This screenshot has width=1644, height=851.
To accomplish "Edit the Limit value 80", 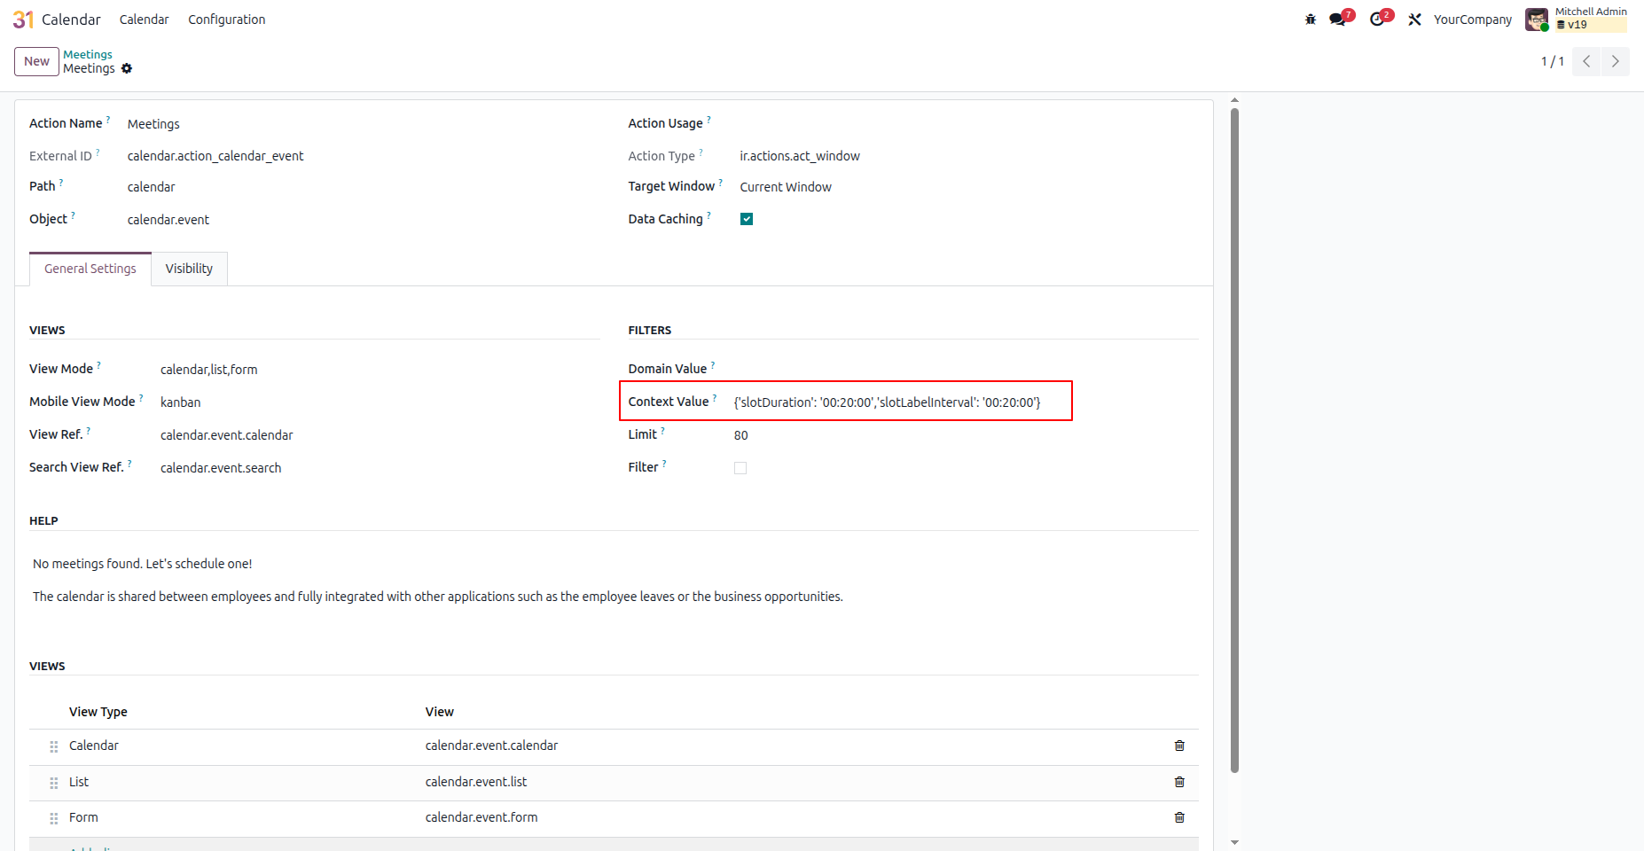I will [x=967, y=435].
